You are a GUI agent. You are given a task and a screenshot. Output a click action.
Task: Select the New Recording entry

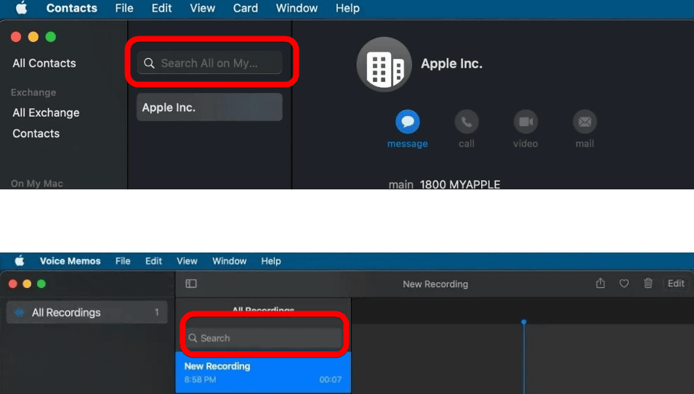[x=262, y=372]
